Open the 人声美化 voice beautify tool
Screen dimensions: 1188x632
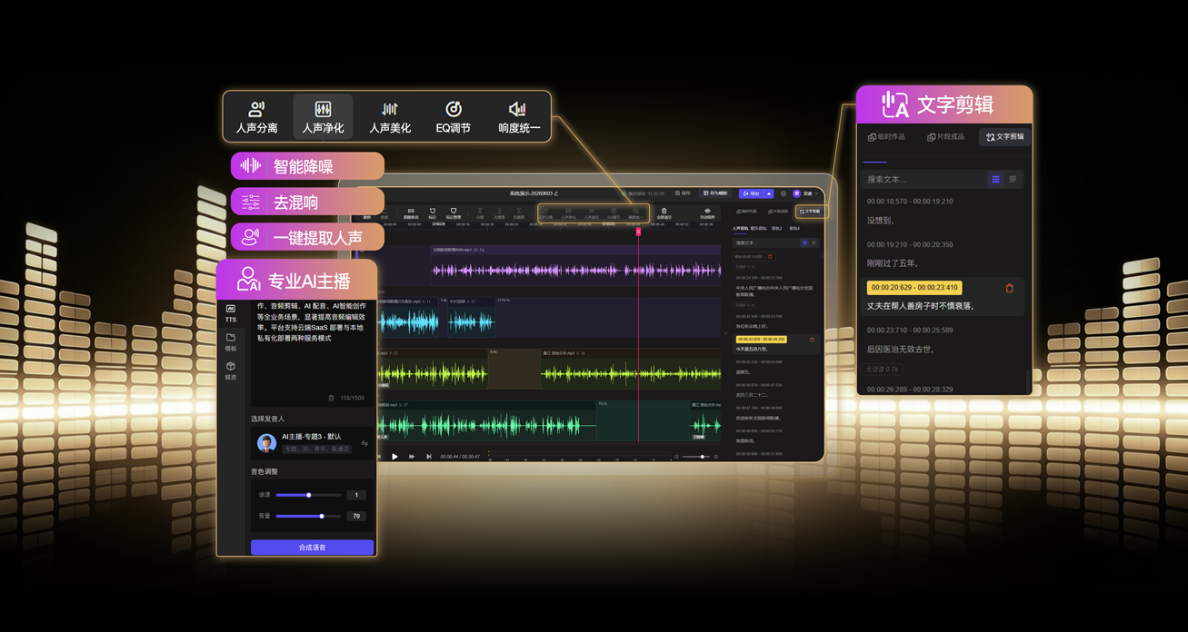coord(390,117)
